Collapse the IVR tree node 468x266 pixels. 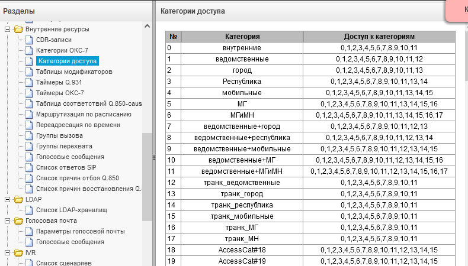tap(8, 252)
